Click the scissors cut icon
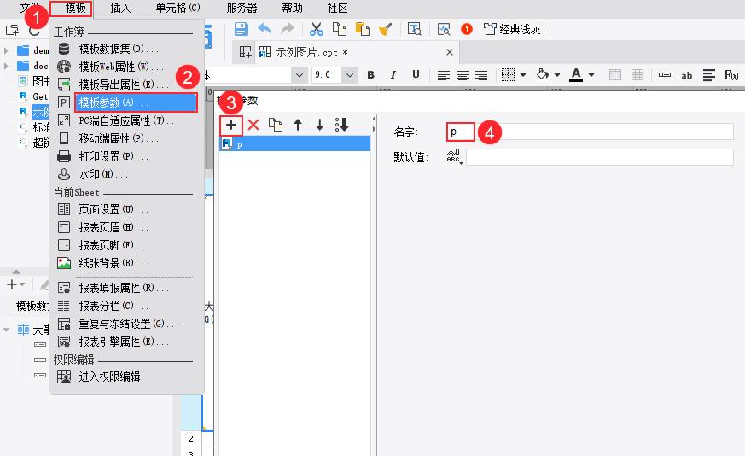This screenshot has height=456, width=745. coord(317,29)
